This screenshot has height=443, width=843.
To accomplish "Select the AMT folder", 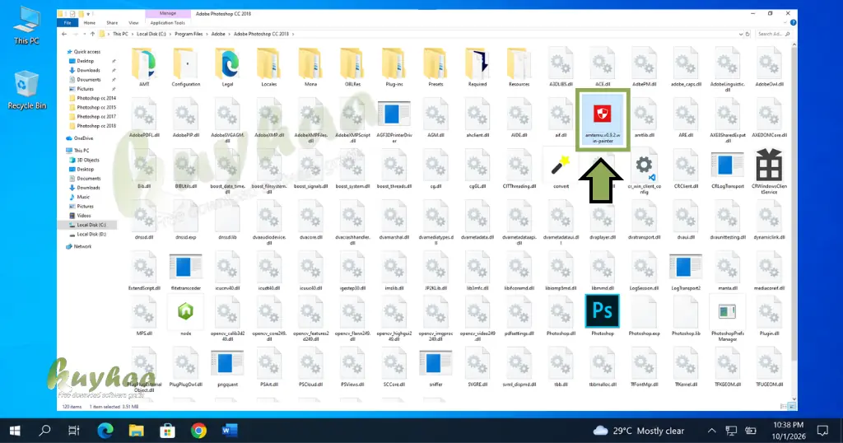I will pos(144,68).
